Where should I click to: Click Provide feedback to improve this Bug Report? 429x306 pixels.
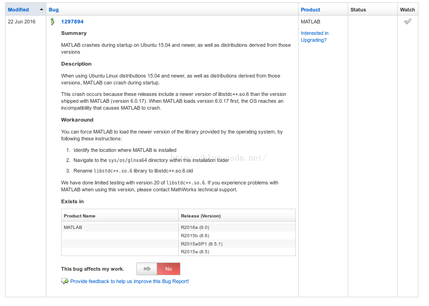click(130, 281)
